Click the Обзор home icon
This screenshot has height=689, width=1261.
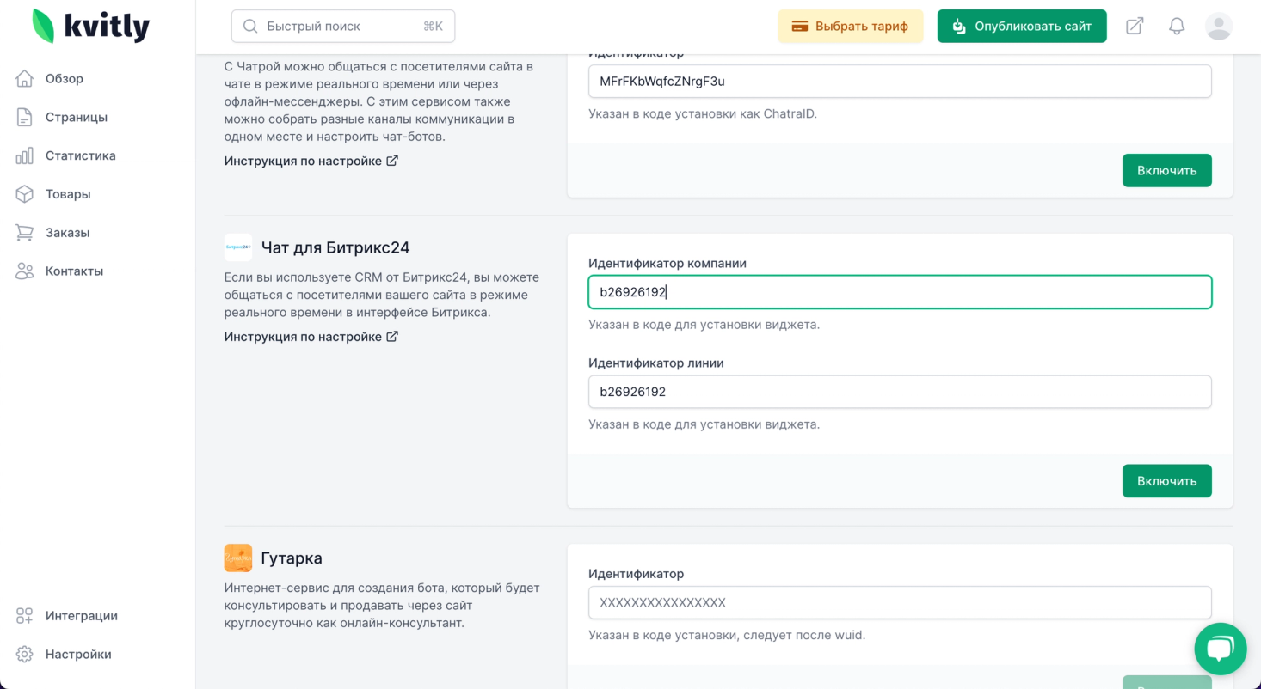(x=24, y=79)
